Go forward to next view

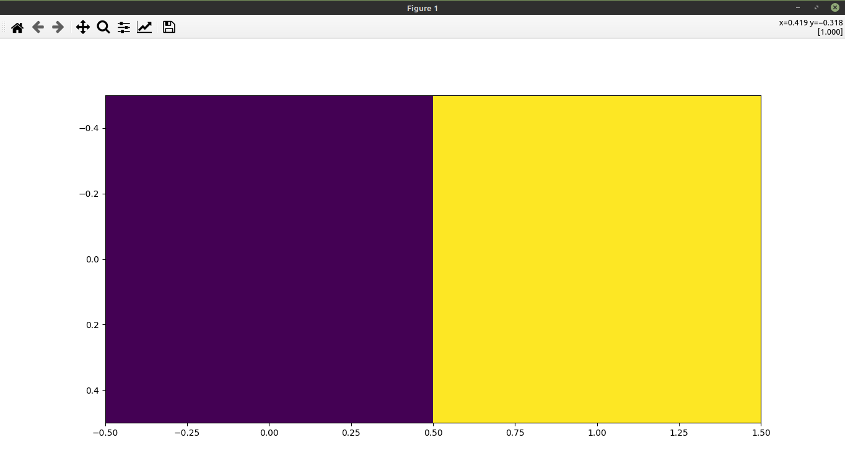(x=58, y=27)
